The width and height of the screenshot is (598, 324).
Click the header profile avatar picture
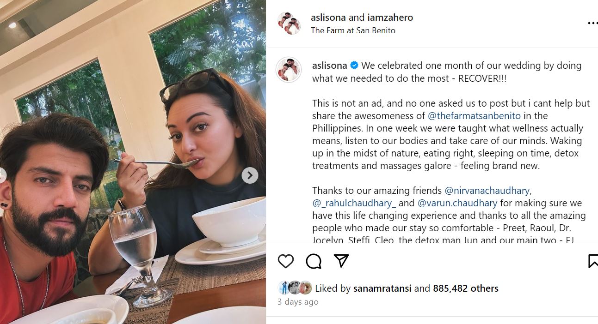coord(289,23)
